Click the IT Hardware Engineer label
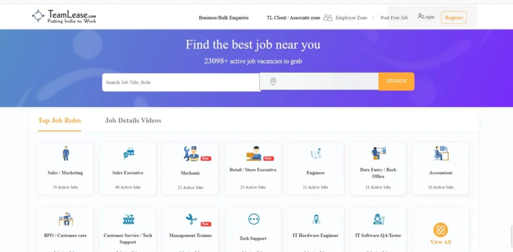Image resolution: width=513 pixels, height=252 pixels. click(316, 235)
